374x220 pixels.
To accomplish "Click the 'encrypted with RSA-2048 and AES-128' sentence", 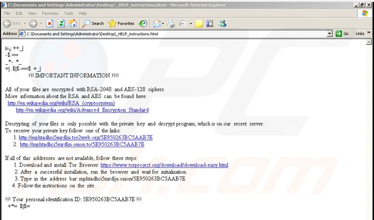I will pyautogui.click(x=85, y=89).
